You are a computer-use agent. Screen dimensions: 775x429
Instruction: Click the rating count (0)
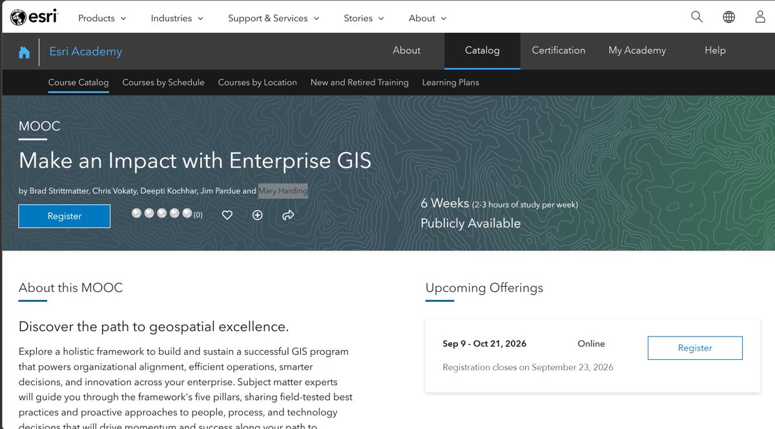point(198,215)
